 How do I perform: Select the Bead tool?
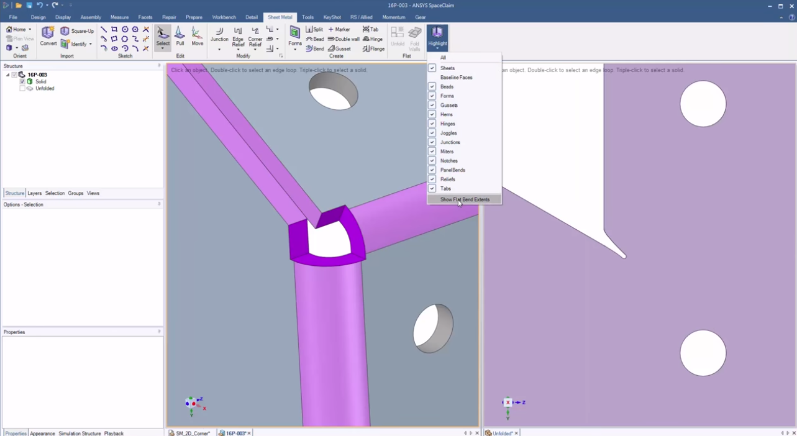click(x=315, y=39)
